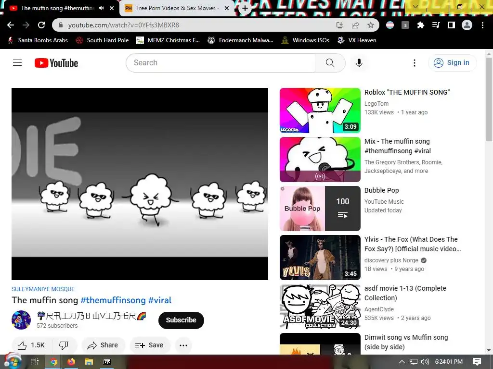
Task: Like the video with thumbs up
Action: (31, 345)
